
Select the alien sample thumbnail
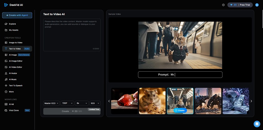coord(236,101)
